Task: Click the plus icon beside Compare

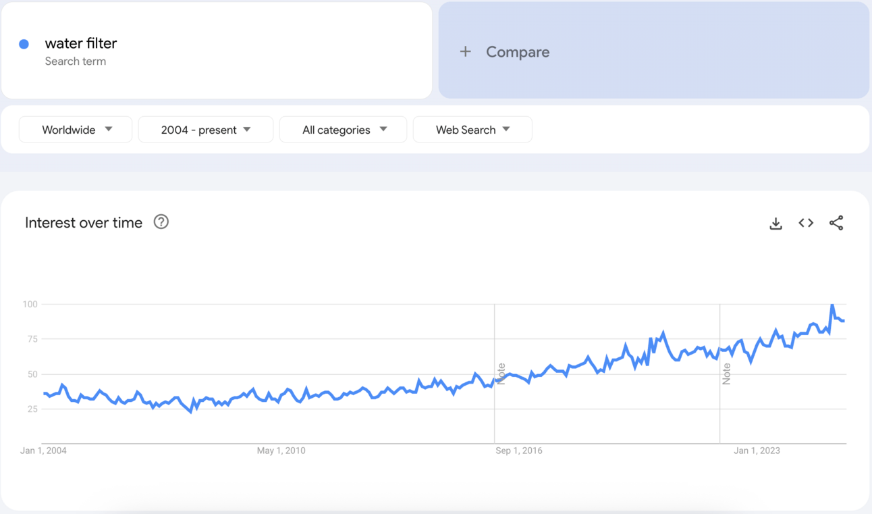Action: point(465,52)
